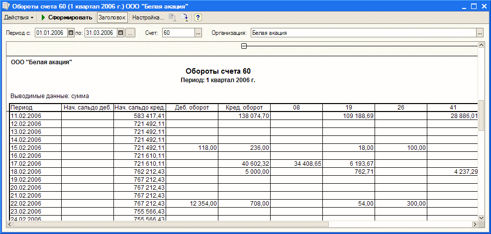Click the cell with value 583 417,41
The image size is (491, 234).
coord(140,116)
